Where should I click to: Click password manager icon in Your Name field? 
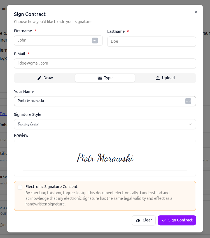(188, 101)
